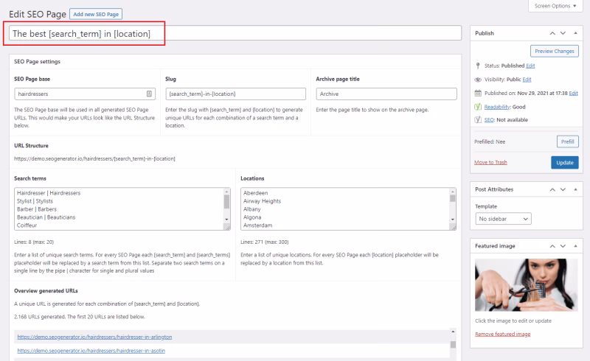Image resolution: width=590 pixels, height=361 pixels.
Task: Click Remove featured image link
Action: (503, 334)
